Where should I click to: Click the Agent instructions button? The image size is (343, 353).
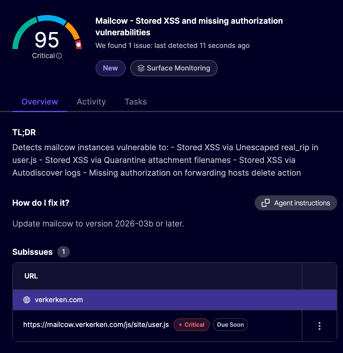click(295, 203)
